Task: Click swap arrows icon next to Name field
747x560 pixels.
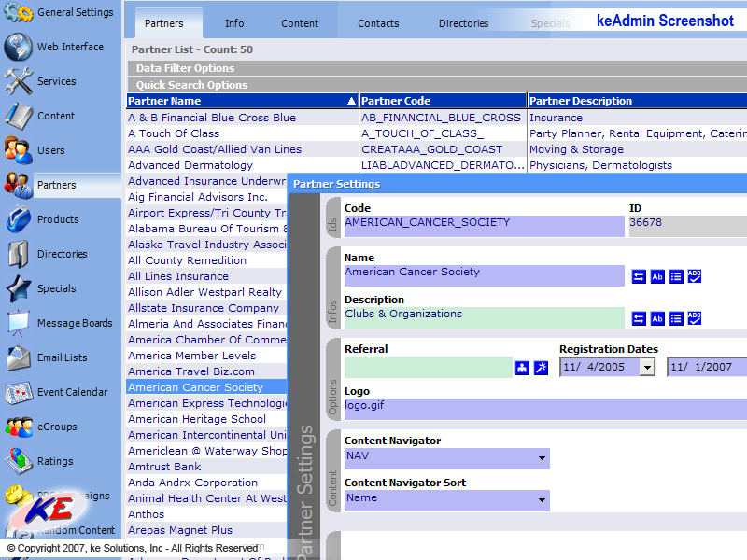Action: click(x=639, y=276)
